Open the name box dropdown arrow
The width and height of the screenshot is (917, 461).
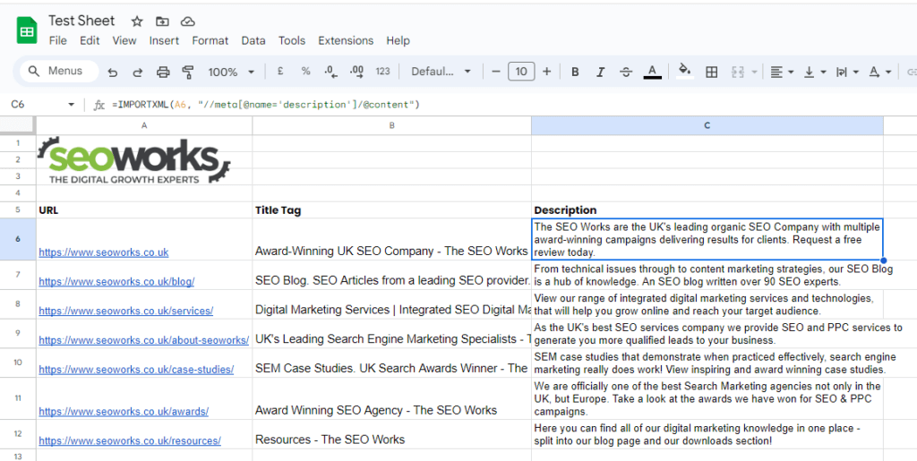tap(72, 105)
